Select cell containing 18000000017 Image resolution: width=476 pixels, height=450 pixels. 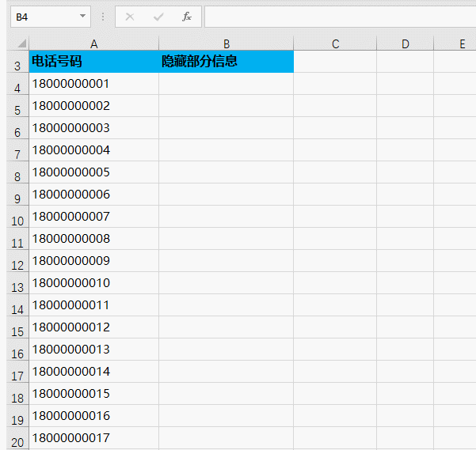click(93, 437)
